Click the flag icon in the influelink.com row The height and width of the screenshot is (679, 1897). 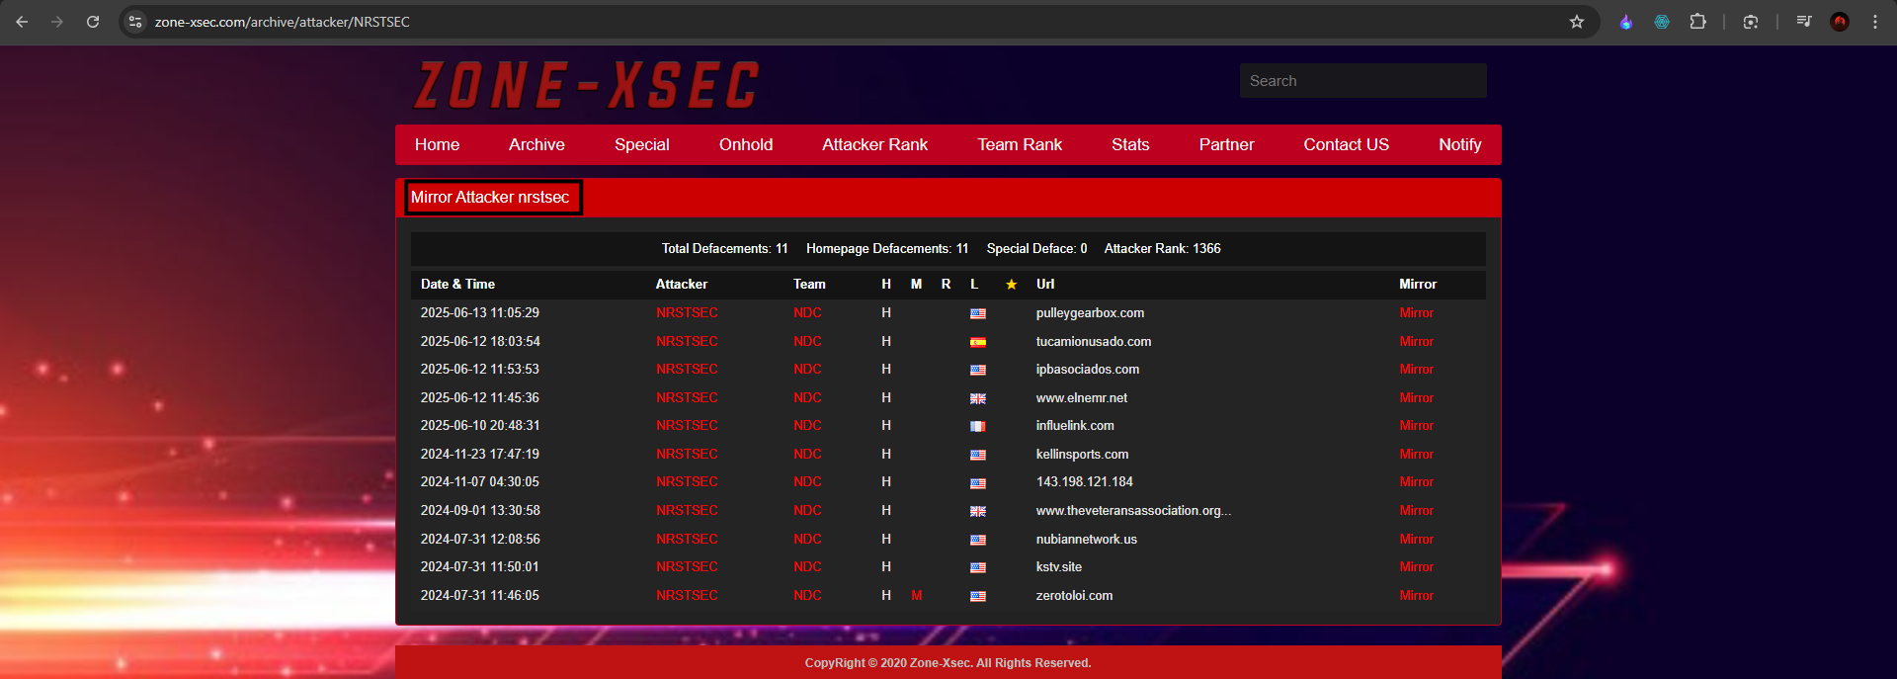(x=978, y=426)
